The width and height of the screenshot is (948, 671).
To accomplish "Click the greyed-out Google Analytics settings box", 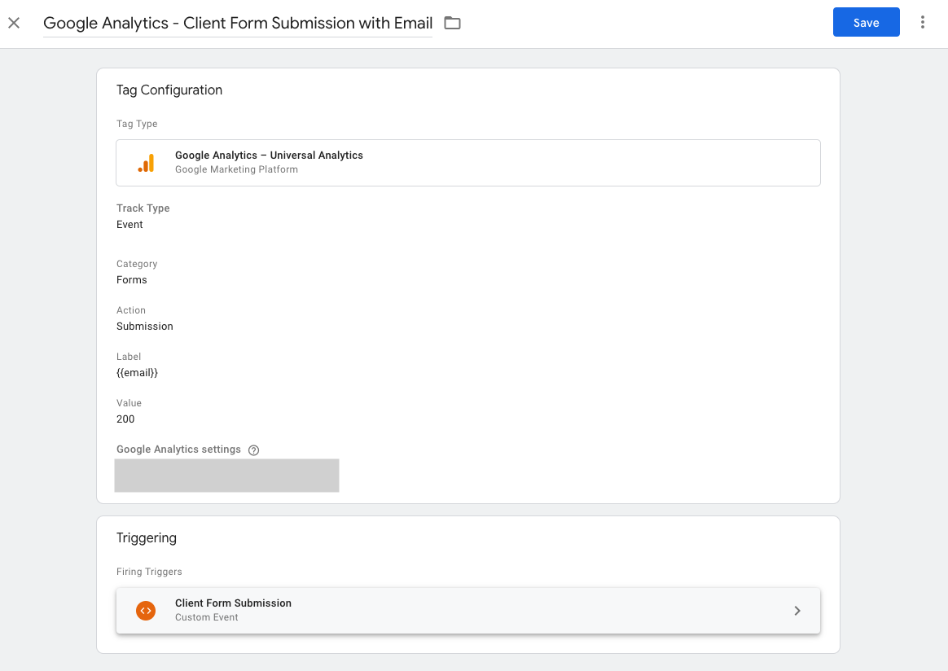I will [x=226, y=476].
